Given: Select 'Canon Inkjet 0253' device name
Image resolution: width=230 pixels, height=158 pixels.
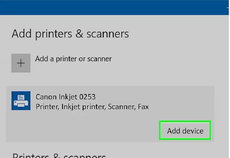Looking at the screenshot, I should coord(66,97).
